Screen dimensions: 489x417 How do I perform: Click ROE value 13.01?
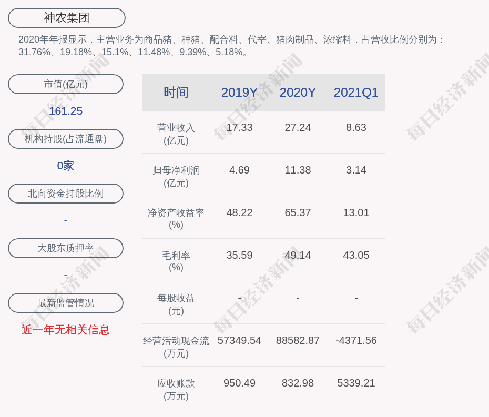point(356,213)
